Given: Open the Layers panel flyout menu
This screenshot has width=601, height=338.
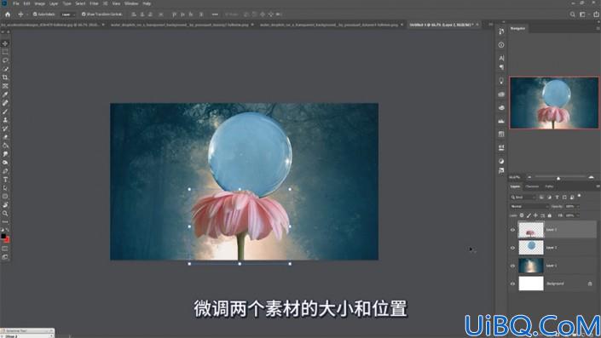Looking at the screenshot, I should [598, 186].
